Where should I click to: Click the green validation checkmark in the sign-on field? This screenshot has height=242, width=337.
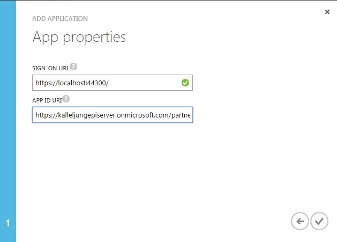(185, 83)
